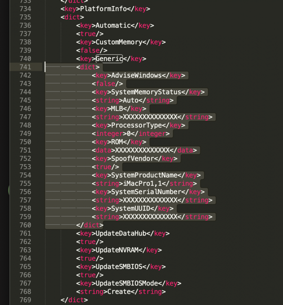This screenshot has height=305, width=283.
Task: Click the serial placeholder string on line 757
Action: pyautogui.click(x=150, y=200)
